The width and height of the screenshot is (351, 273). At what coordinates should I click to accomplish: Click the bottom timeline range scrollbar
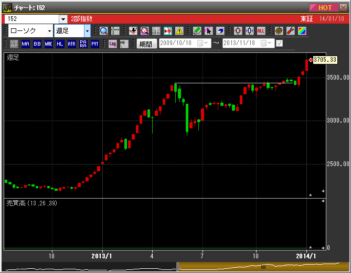263,266
